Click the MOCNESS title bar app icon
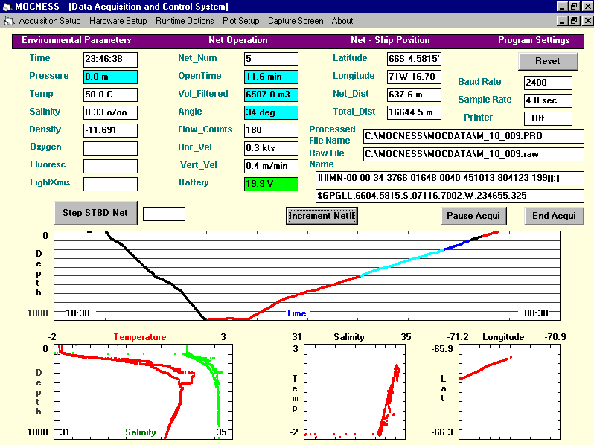Image resolution: width=594 pixels, height=445 pixels. pos(7,7)
